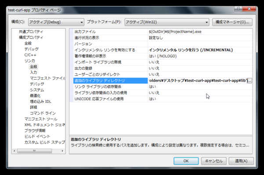
Task: Select ブラウザ情報 tree node
Action: pyautogui.click(x=35, y=131)
